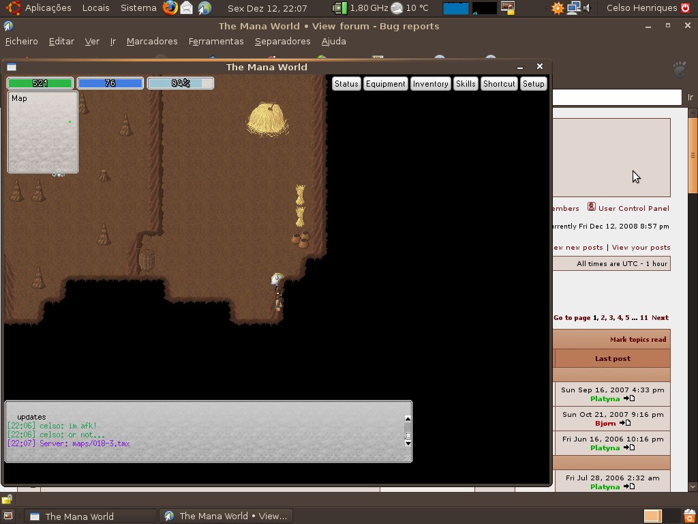Image resolution: width=698 pixels, height=524 pixels.
Task: Click the update notifier star icon
Action: pos(558,8)
